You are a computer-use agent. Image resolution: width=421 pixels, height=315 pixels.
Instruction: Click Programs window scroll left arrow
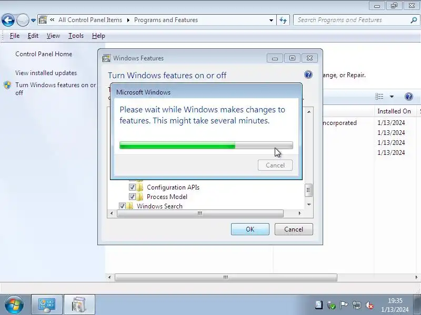(109, 277)
